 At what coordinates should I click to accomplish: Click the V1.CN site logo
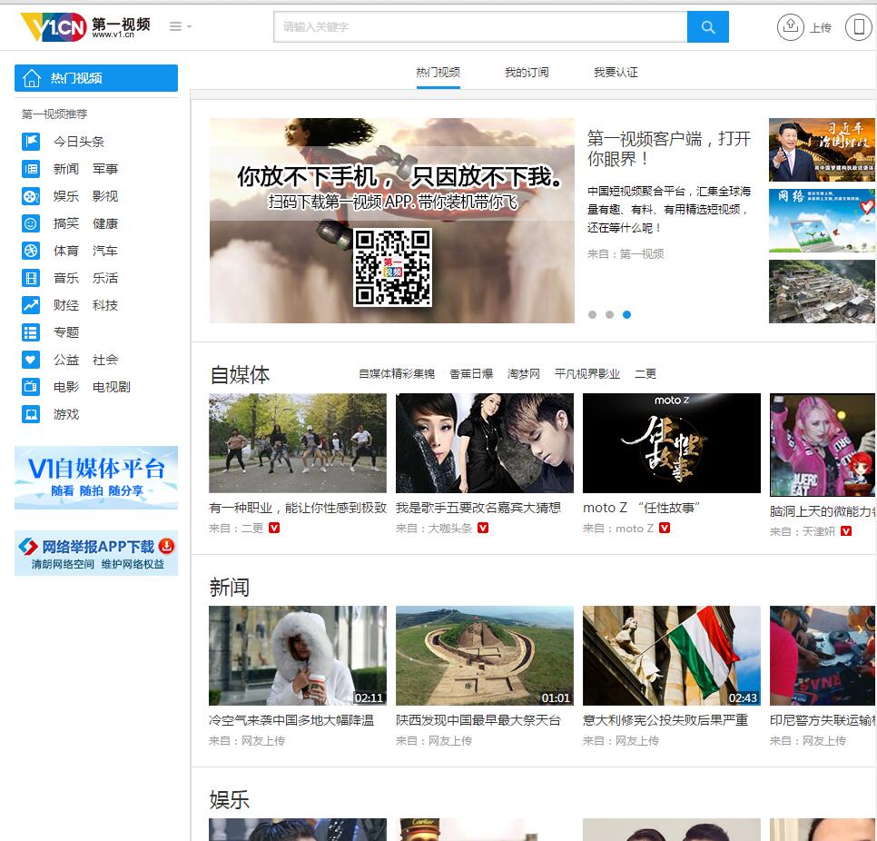pyautogui.click(x=85, y=26)
